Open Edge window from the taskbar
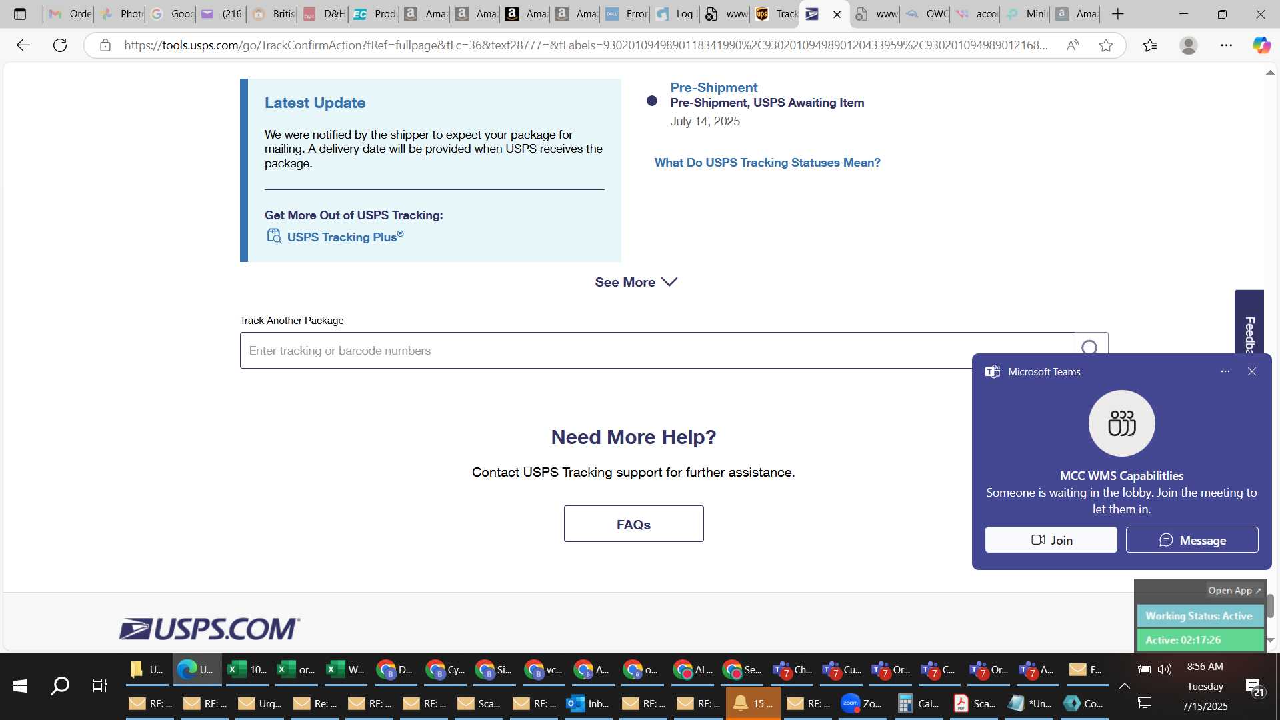Screen dimensions: 1280x720 click(x=197, y=669)
